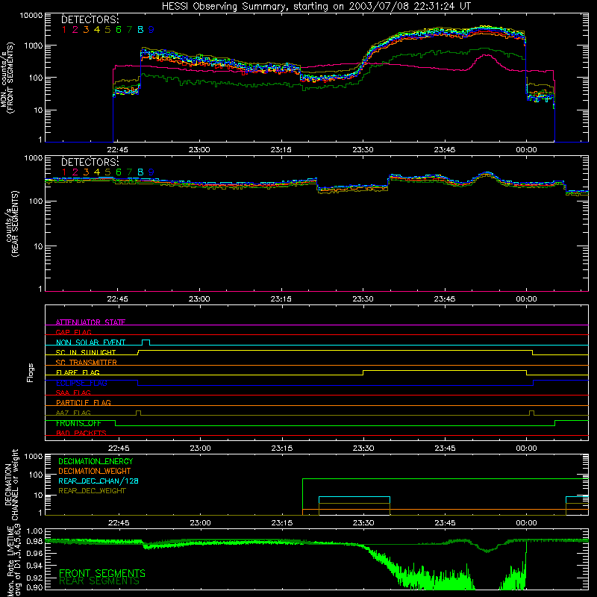This screenshot has width=597, height=597.
Task: Click FRONT SEGMENTS legend in livetime panel
Action: [x=102, y=573]
